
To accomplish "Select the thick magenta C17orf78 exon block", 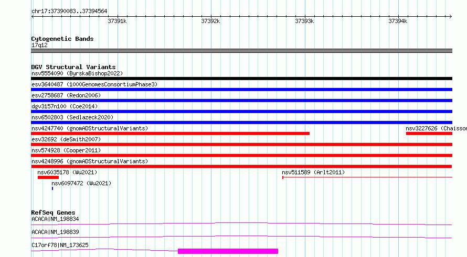I will point(228,251).
